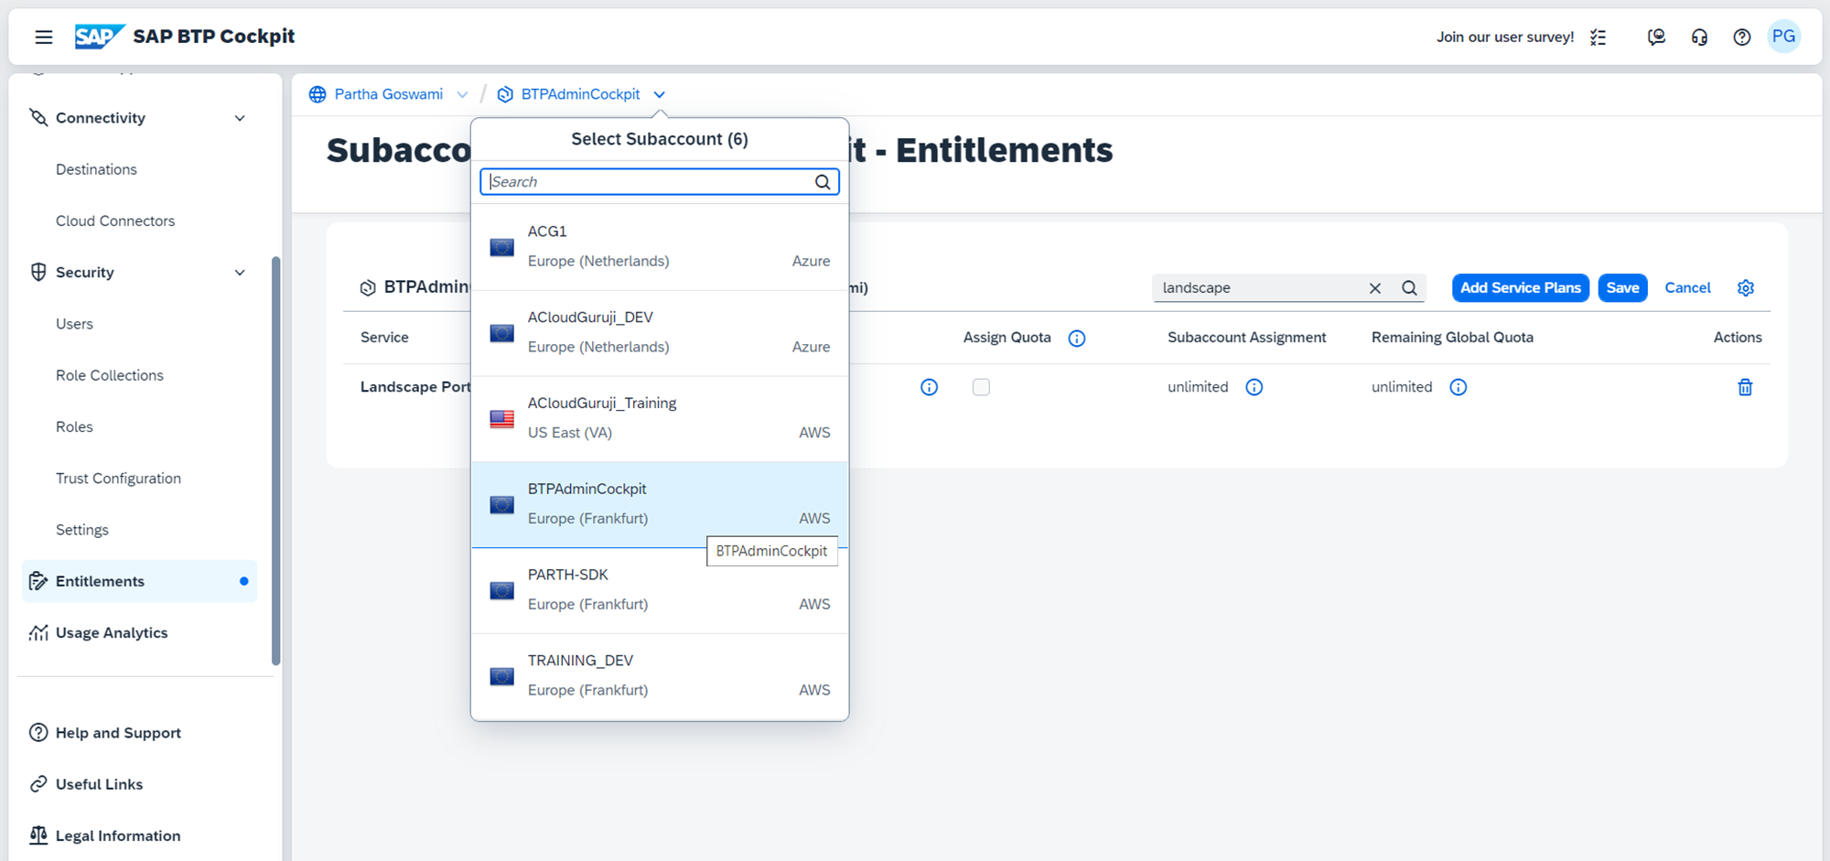Open Usage Analytics in the sidebar
This screenshot has height=861, width=1830.
pos(112,633)
